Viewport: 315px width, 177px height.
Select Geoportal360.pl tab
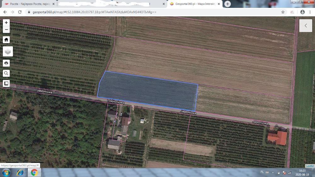click(194, 4)
